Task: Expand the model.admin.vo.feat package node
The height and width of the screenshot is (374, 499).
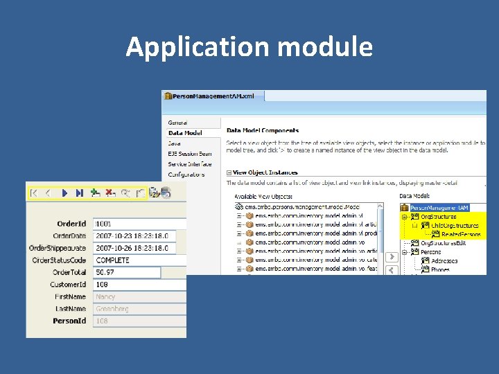Action: coord(239,269)
